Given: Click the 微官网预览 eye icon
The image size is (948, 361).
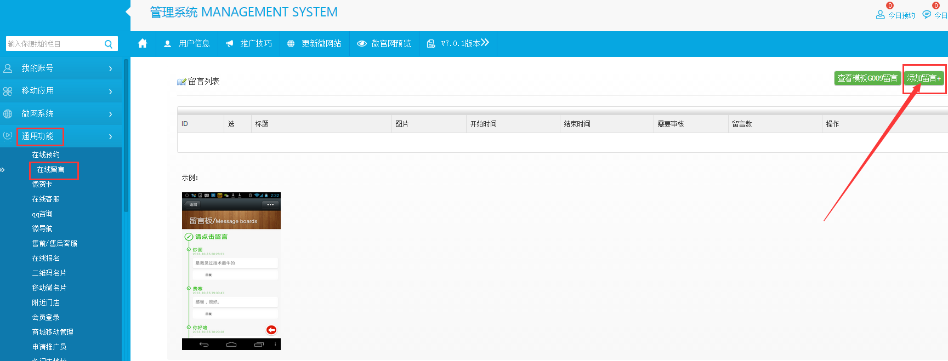Looking at the screenshot, I should tap(362, 44).
